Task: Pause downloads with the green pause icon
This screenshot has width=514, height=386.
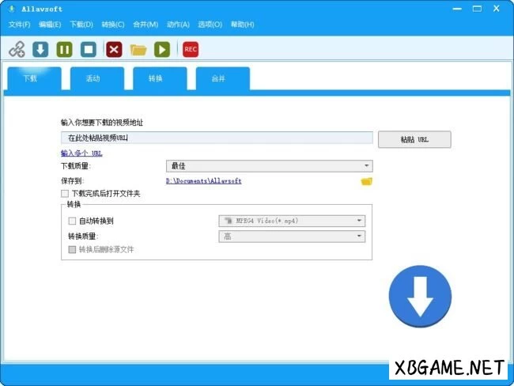Action: click(x=64, y=49)
